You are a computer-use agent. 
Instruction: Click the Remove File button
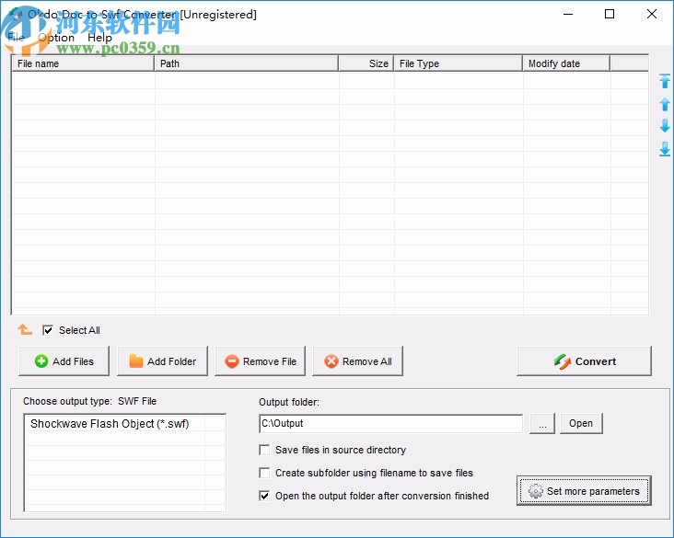tap(260, 361)
